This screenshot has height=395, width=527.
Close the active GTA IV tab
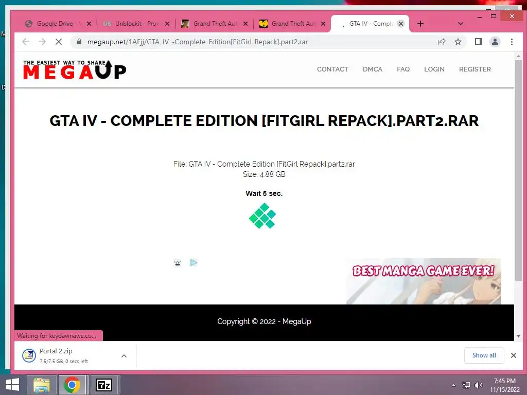(x=400, y=24)
